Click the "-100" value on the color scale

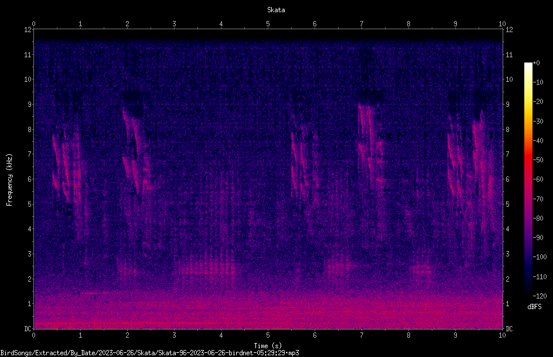coord(540,257)
